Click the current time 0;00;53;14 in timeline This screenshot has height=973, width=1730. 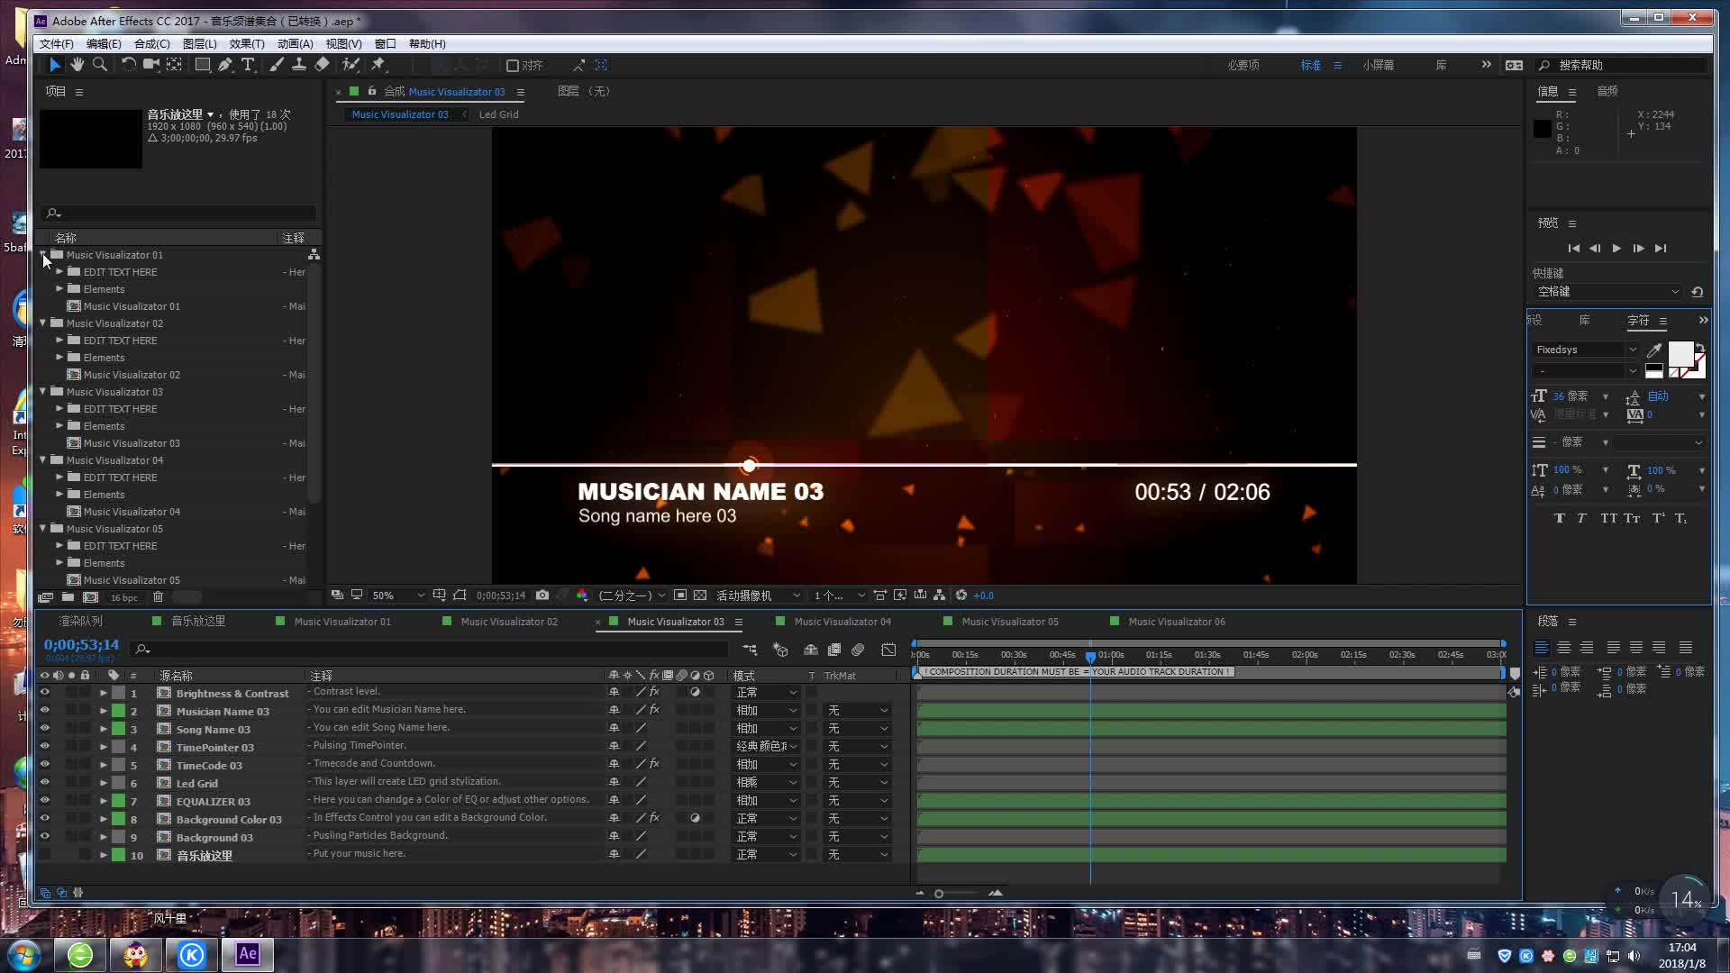point(81,644)
